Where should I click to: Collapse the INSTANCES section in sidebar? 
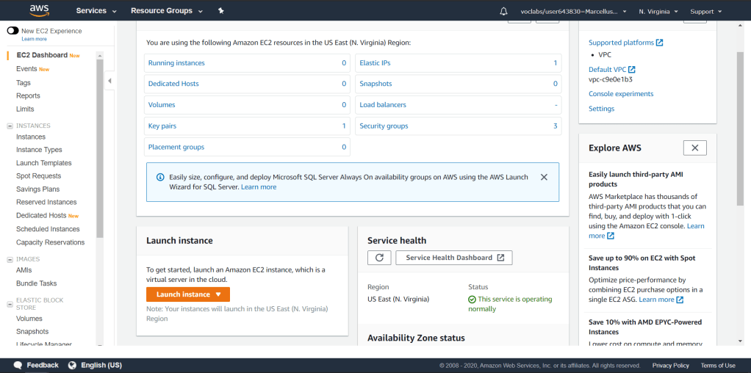(x=10, y=126)
